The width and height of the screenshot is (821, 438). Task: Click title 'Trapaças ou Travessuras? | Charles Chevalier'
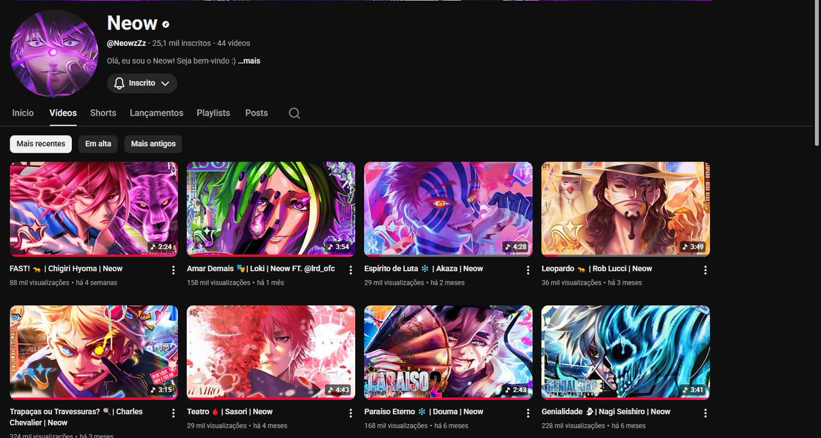tap(76, 417)
